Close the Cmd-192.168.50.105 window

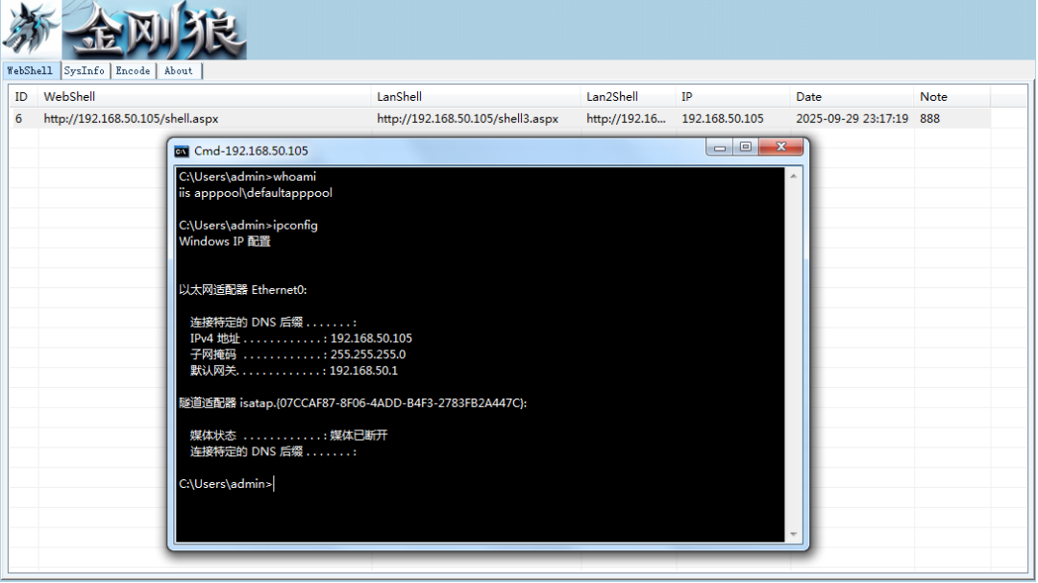pyautogui.click(x=780, y=147)
